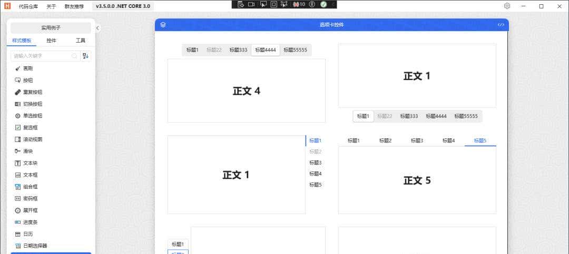Image resolution: width=569 pixels, height=254 pixels.
Task: Open the 日期选择器 item
Action: click(x=51, y=246)
